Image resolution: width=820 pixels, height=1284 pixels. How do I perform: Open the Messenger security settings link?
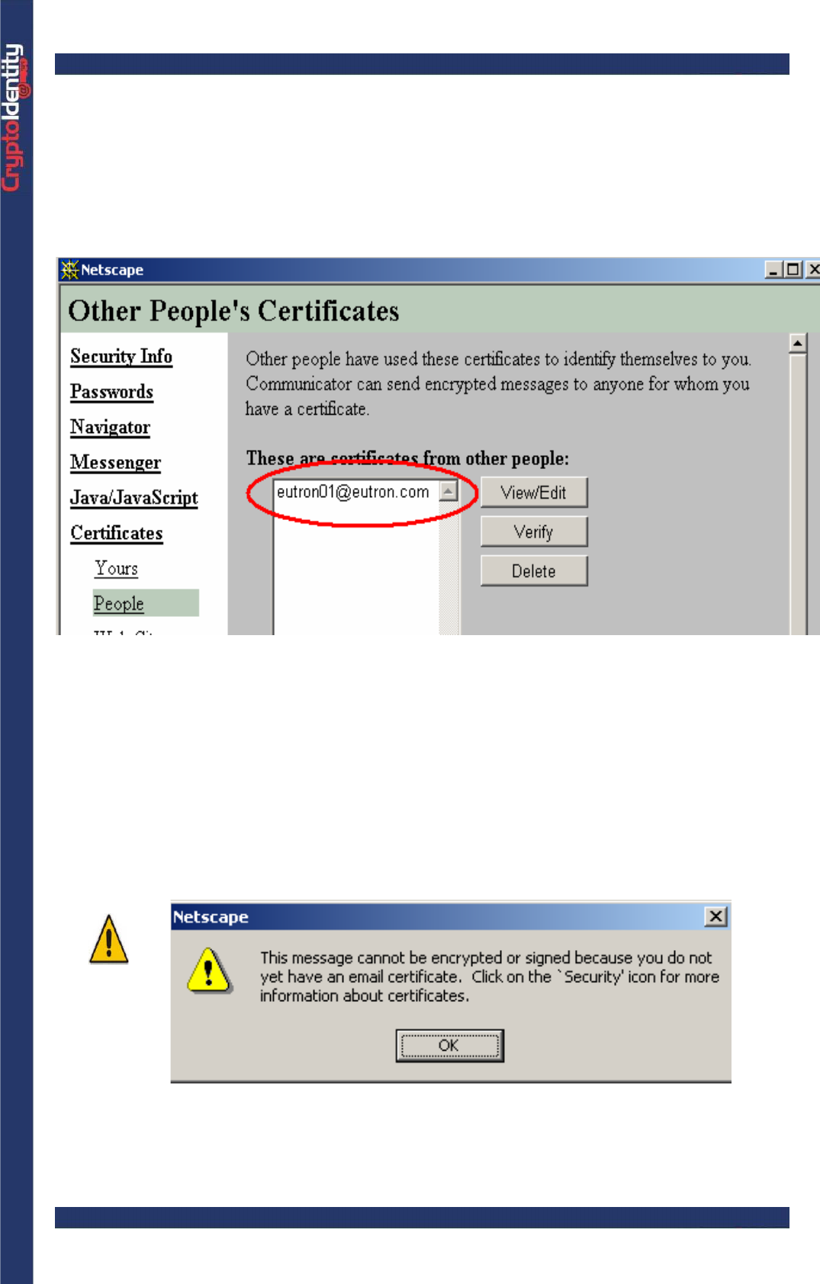[x=116, y=463]
